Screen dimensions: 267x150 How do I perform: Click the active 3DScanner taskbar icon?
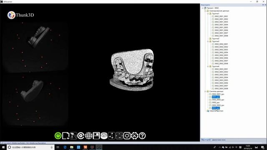(x=99, y=147)
